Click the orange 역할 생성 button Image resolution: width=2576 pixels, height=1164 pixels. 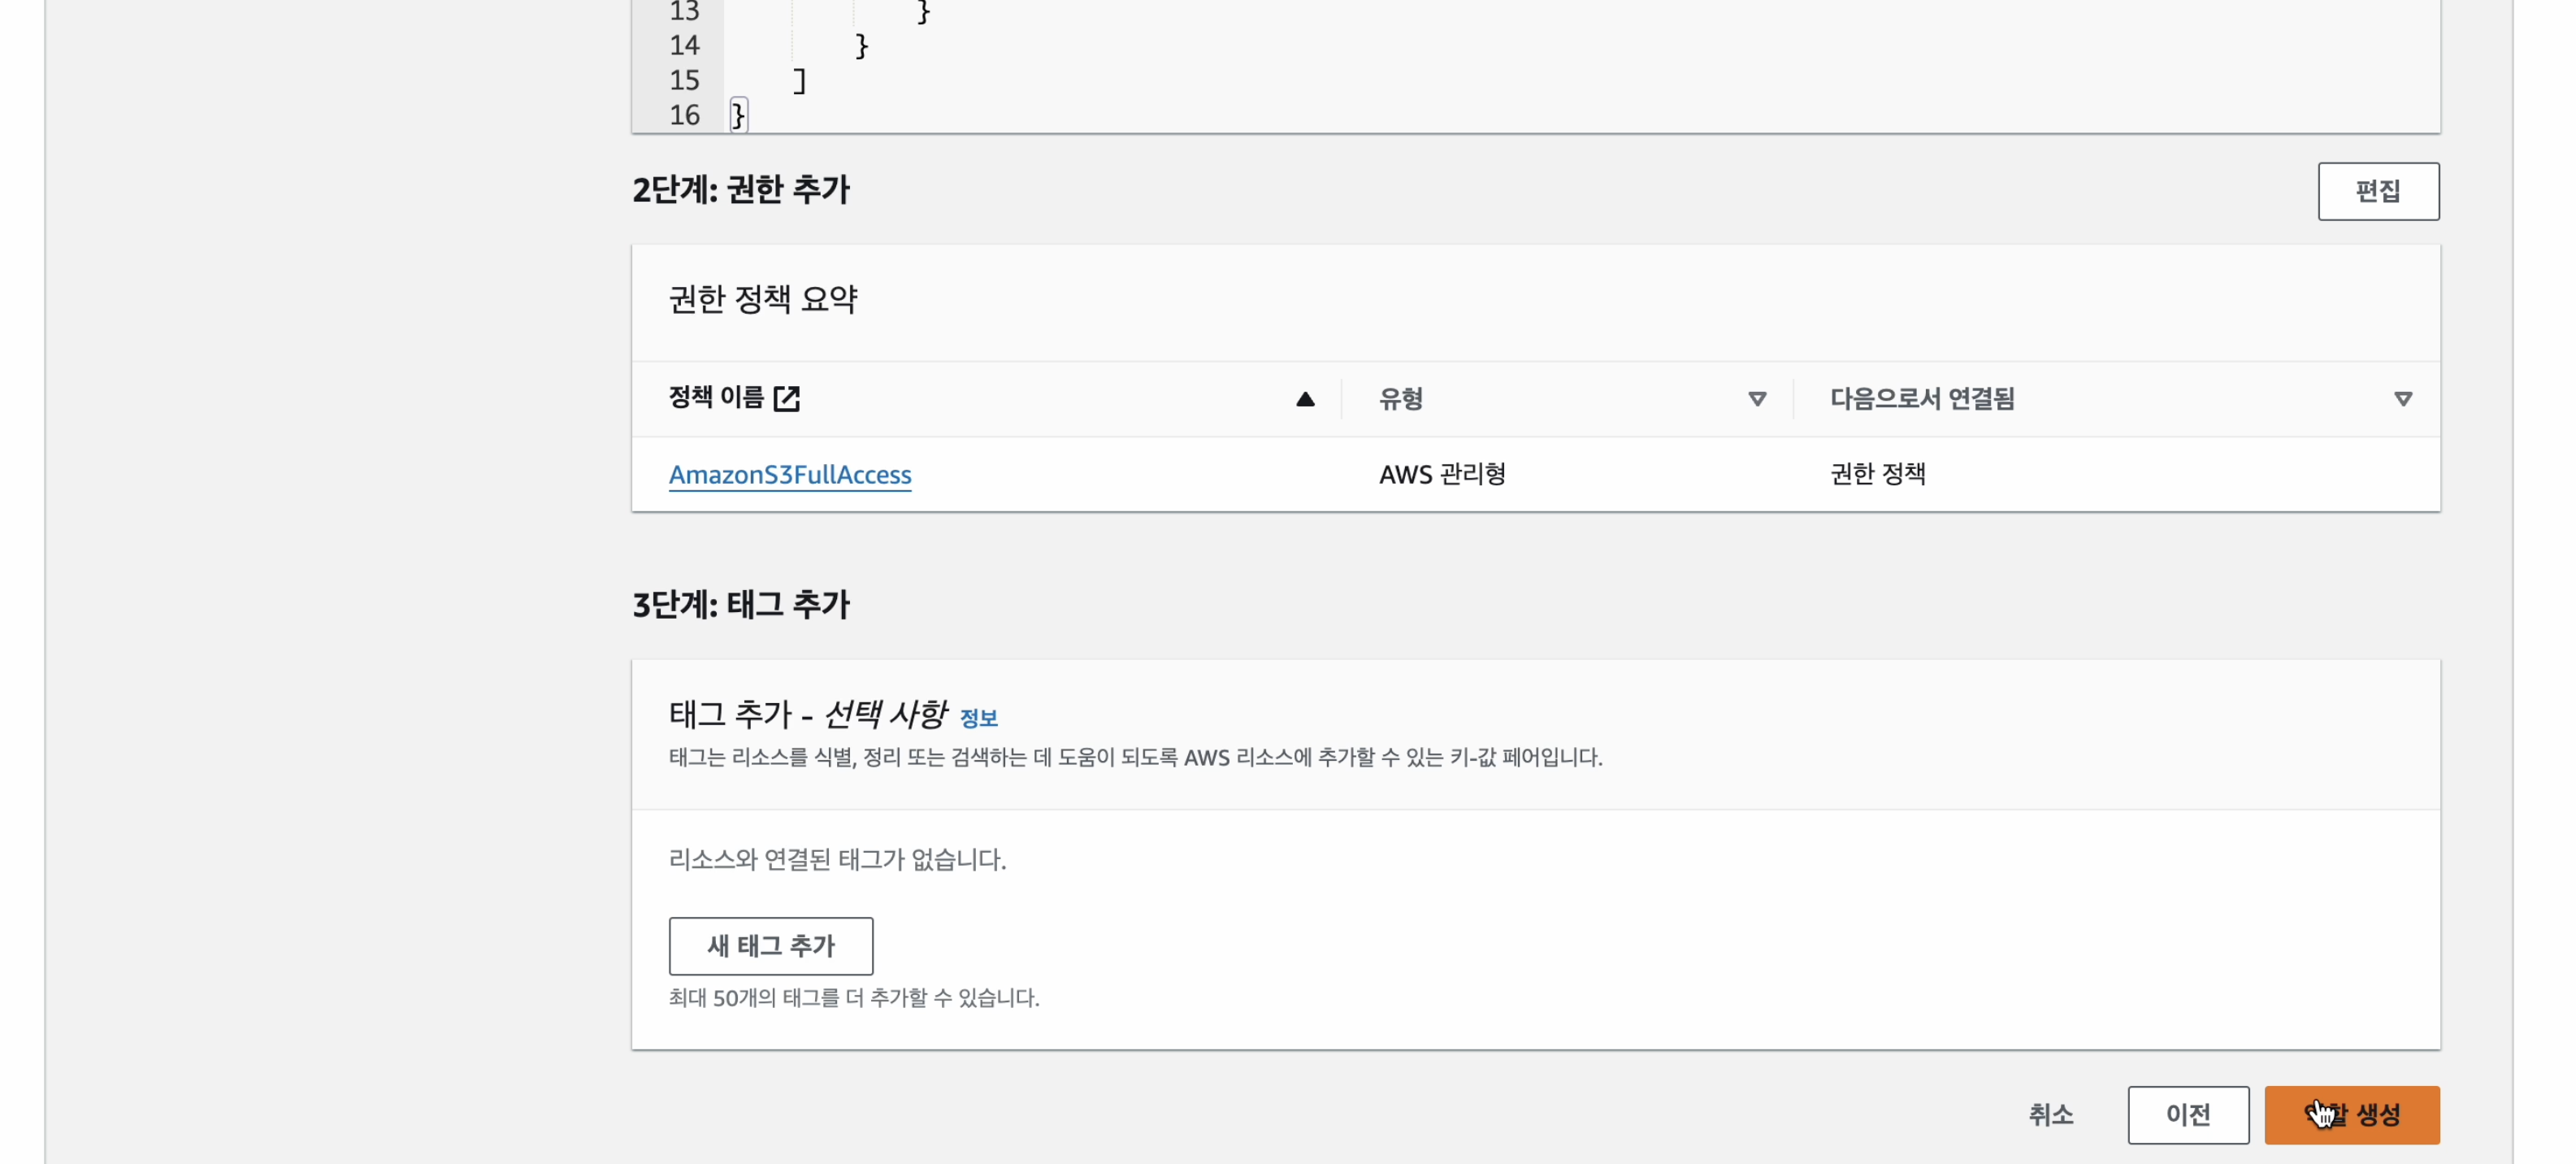tap(2352, 1115)
